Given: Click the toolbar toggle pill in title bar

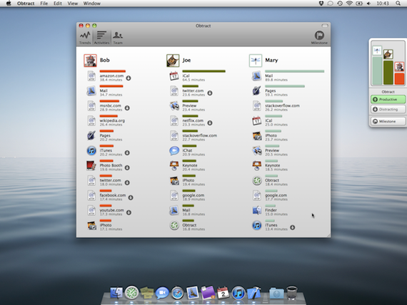Looking at the screenshot, I should tap(325, 26).
